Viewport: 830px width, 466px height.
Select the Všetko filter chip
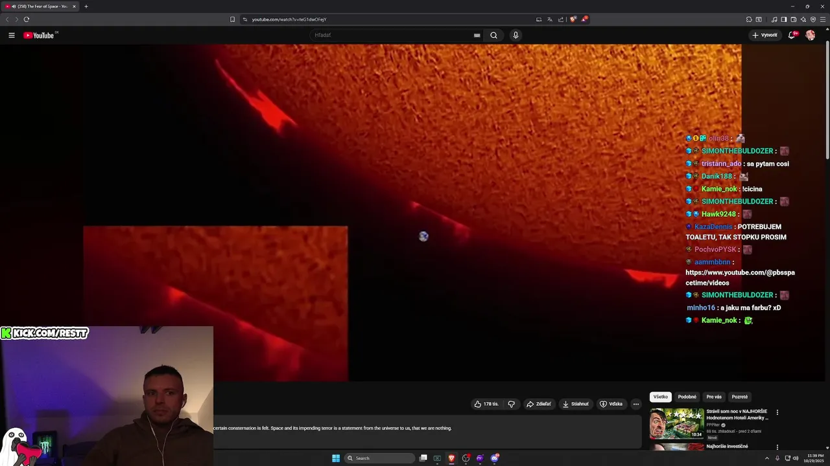pyautogui.click(x=660, y=397)
